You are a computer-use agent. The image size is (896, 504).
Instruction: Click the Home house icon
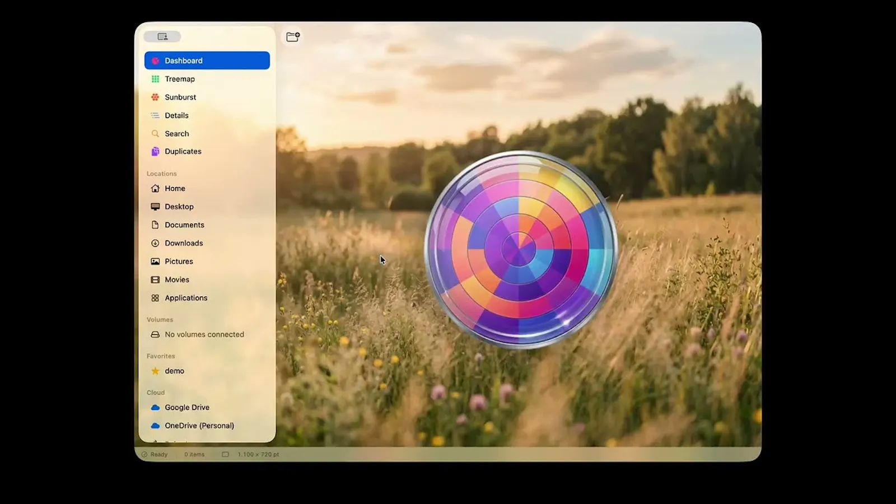(x=155, y=188)
